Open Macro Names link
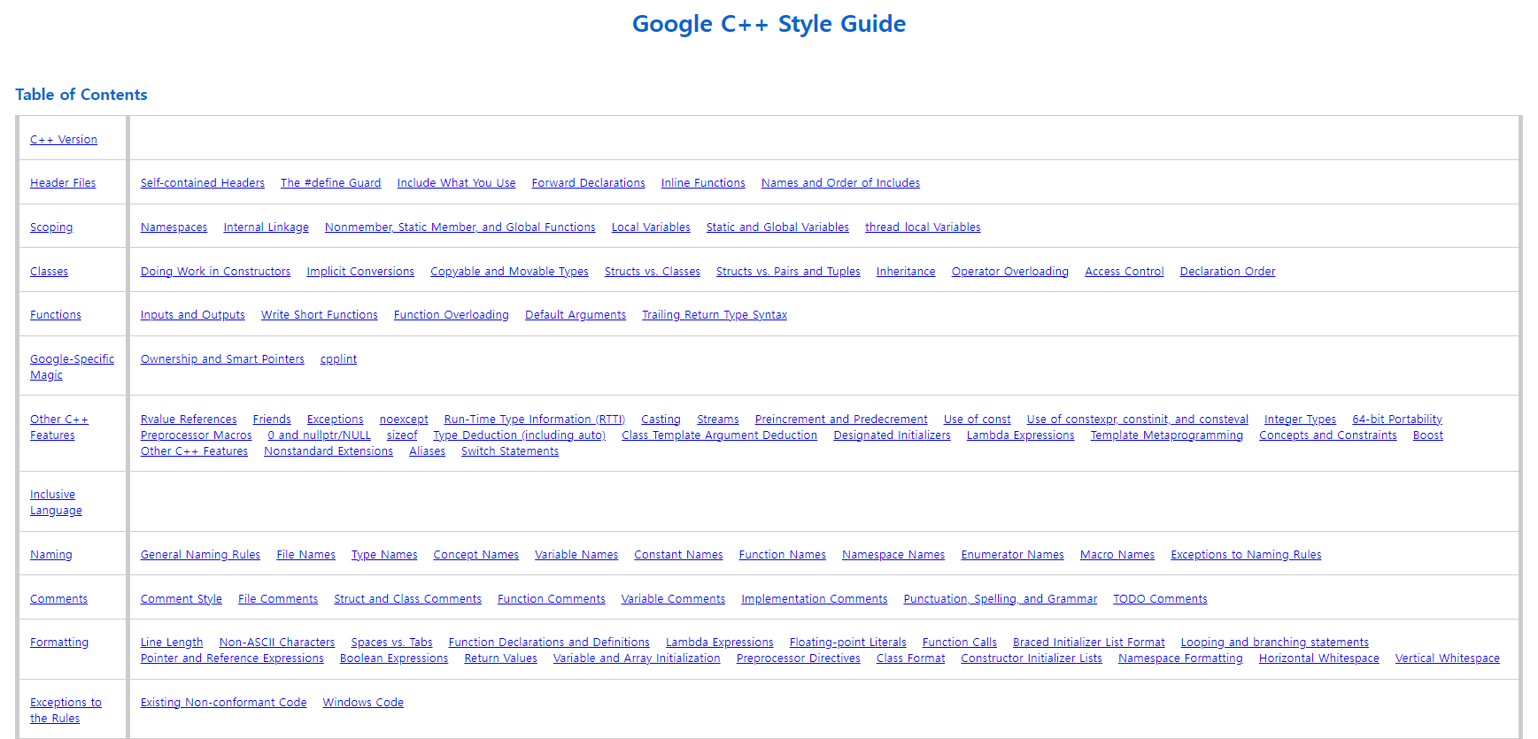Image resolution: width=1538 pixels, height=739 pixels. tap(1117, 555)
